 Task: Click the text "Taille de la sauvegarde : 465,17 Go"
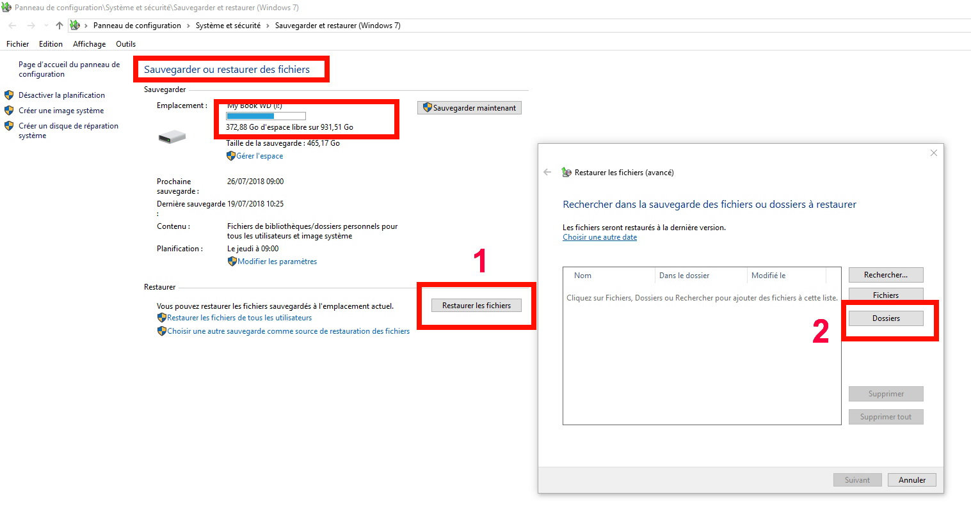(283, 143)
